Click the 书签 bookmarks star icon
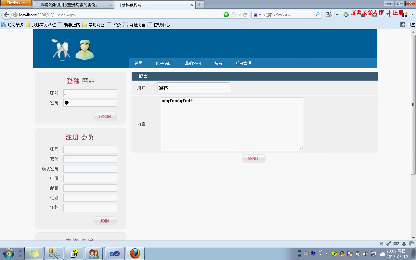 tap(403, 25)
